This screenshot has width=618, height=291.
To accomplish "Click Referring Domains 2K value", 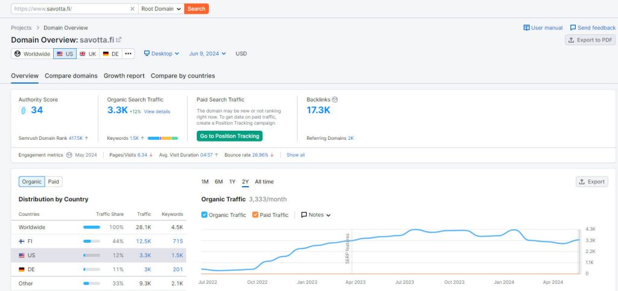I will click(351, 139).
